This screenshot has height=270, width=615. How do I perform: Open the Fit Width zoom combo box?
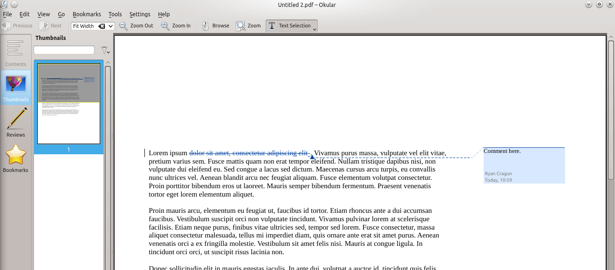111,26
